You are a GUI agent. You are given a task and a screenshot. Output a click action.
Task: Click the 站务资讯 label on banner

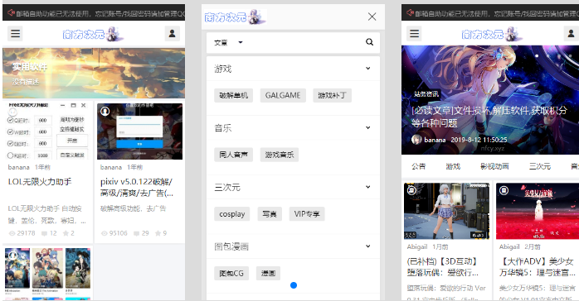pyautogui.click(x=426, y=93)
